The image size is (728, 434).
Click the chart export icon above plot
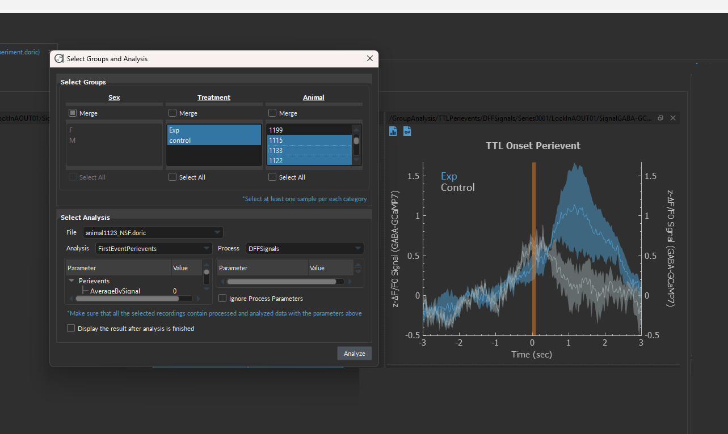click(x=393, y=131)
